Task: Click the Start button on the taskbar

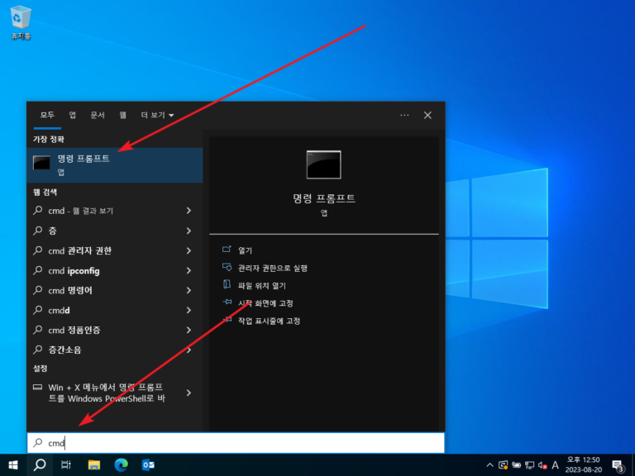Action: click(13, 464)
